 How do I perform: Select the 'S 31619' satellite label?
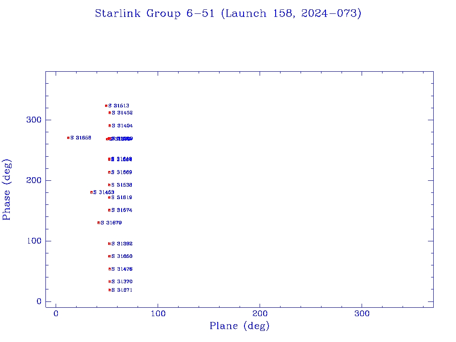tap(122, 197)
